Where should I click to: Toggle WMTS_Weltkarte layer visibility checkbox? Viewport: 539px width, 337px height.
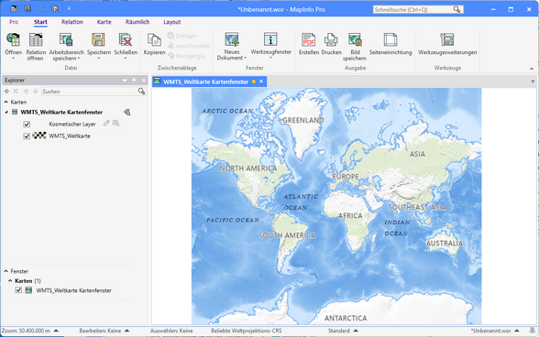(27, 136)
